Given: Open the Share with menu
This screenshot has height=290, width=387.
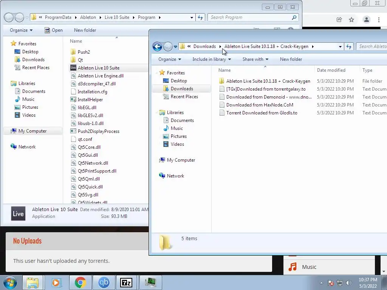Looking at the screenshot, I should (255, 59).
